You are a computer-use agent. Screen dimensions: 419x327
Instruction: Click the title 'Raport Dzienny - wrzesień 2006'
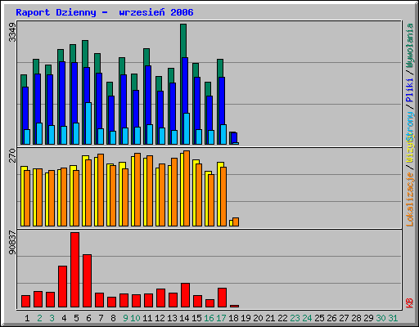[105, 12]
